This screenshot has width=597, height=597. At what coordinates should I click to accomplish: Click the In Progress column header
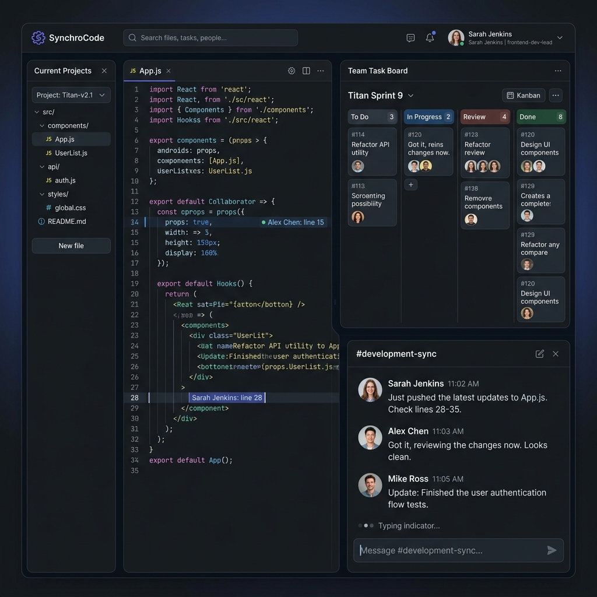pyautogui.click(x=429, y=117)
